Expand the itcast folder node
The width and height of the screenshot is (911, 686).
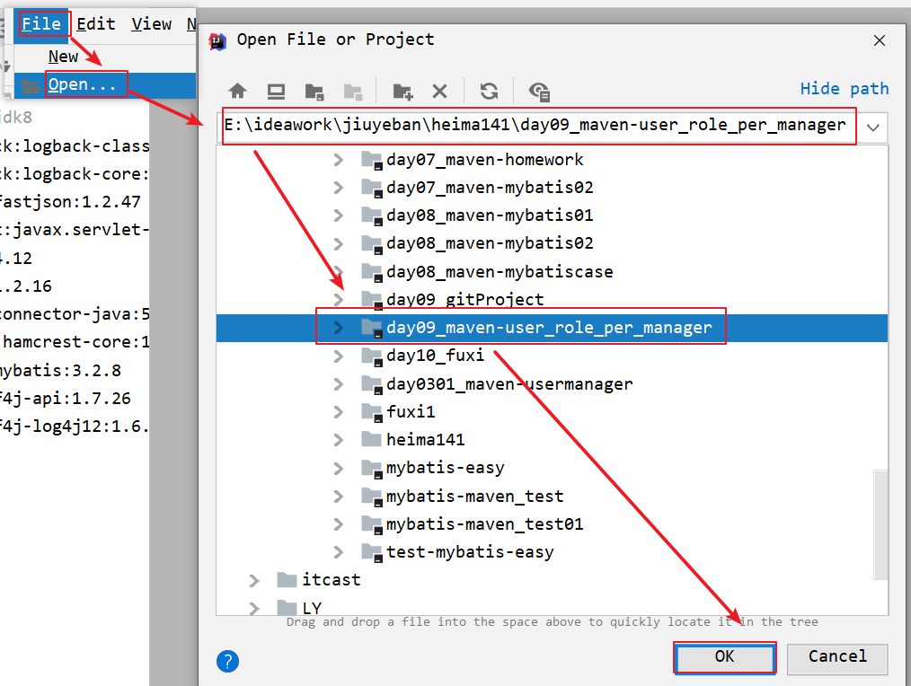(x=254, y=580)
